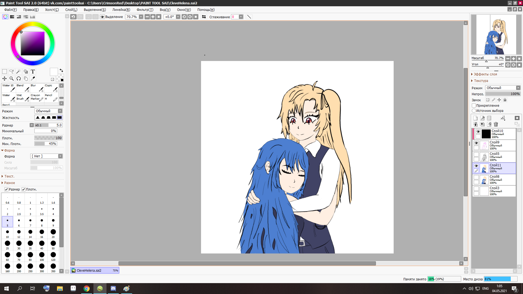Viewport: 523px width, 294px height.
Task: Select the text tool
Action: [33, 72]
